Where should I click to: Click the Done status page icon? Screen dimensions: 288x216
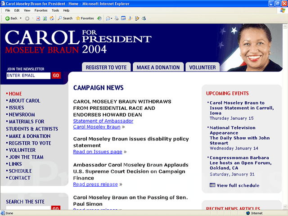(x=3, y=213)
